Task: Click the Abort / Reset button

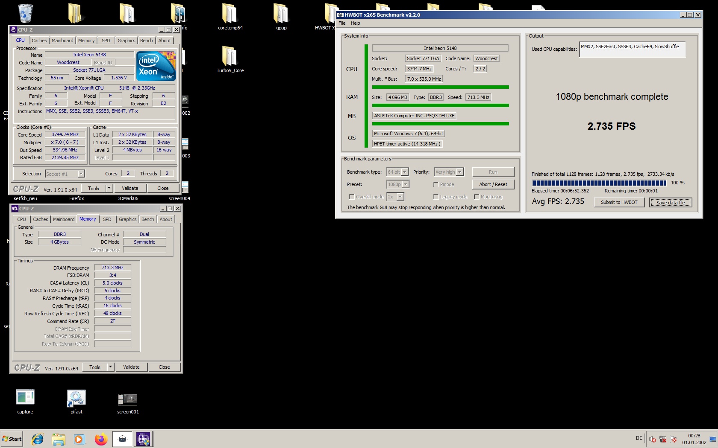Action: coord(493,184)
